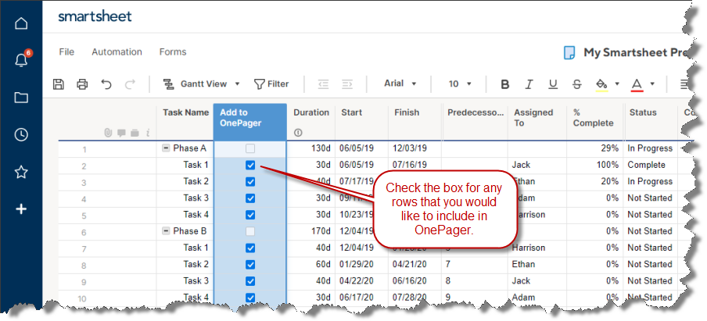Viewport: 707px width, 321px height.
Task: Click the 04/21/20 finish cell
Action: 415,264
